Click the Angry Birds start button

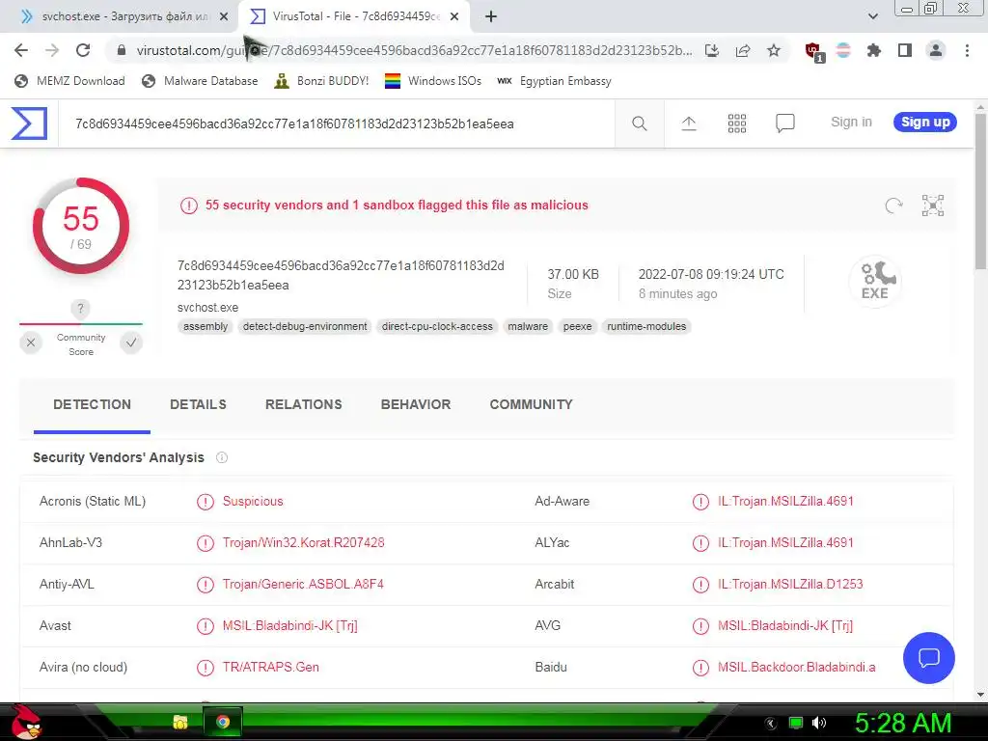pos(26,722)
